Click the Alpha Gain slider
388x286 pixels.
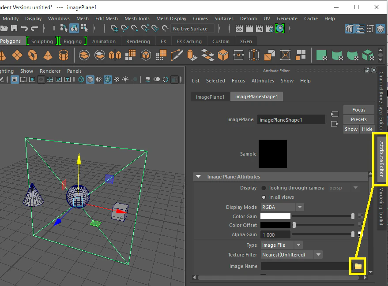point(323,234)
